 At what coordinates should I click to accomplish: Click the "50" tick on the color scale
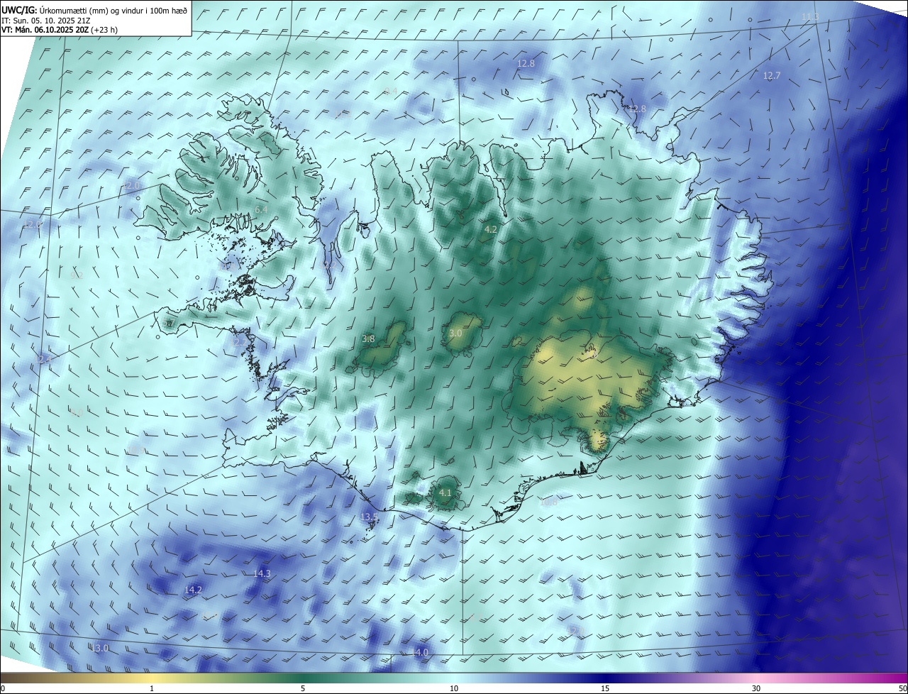click(902, 688)
